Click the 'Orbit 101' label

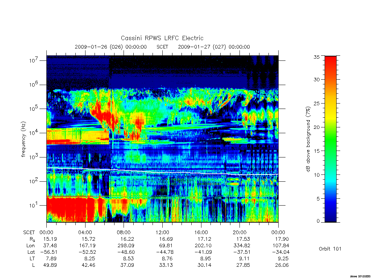coord(330,249)
